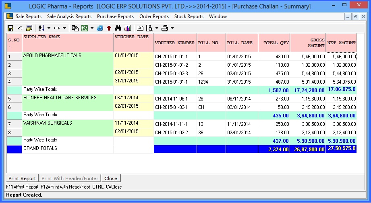This screenshot has height=203, width=371.
Task: Click the VOUCHER NUMBER column header
Action: pos(175,43)
